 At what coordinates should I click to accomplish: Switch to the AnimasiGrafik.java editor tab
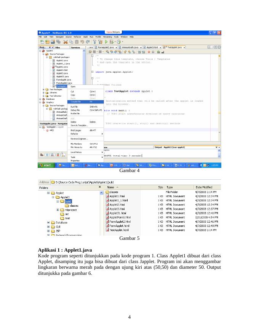[x=130, y=48]
